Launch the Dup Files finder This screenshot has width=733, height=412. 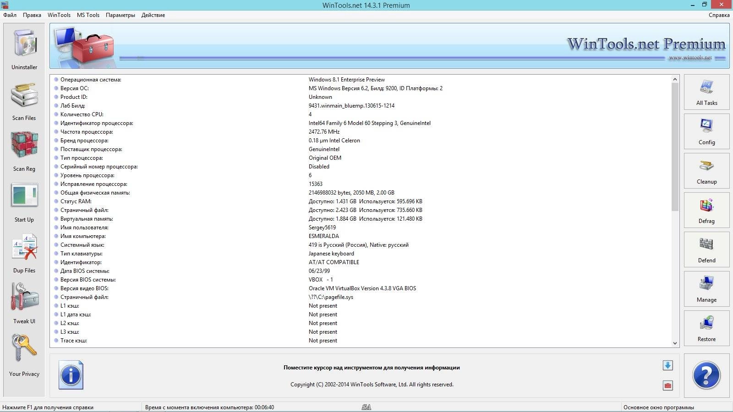click(24, 253)
